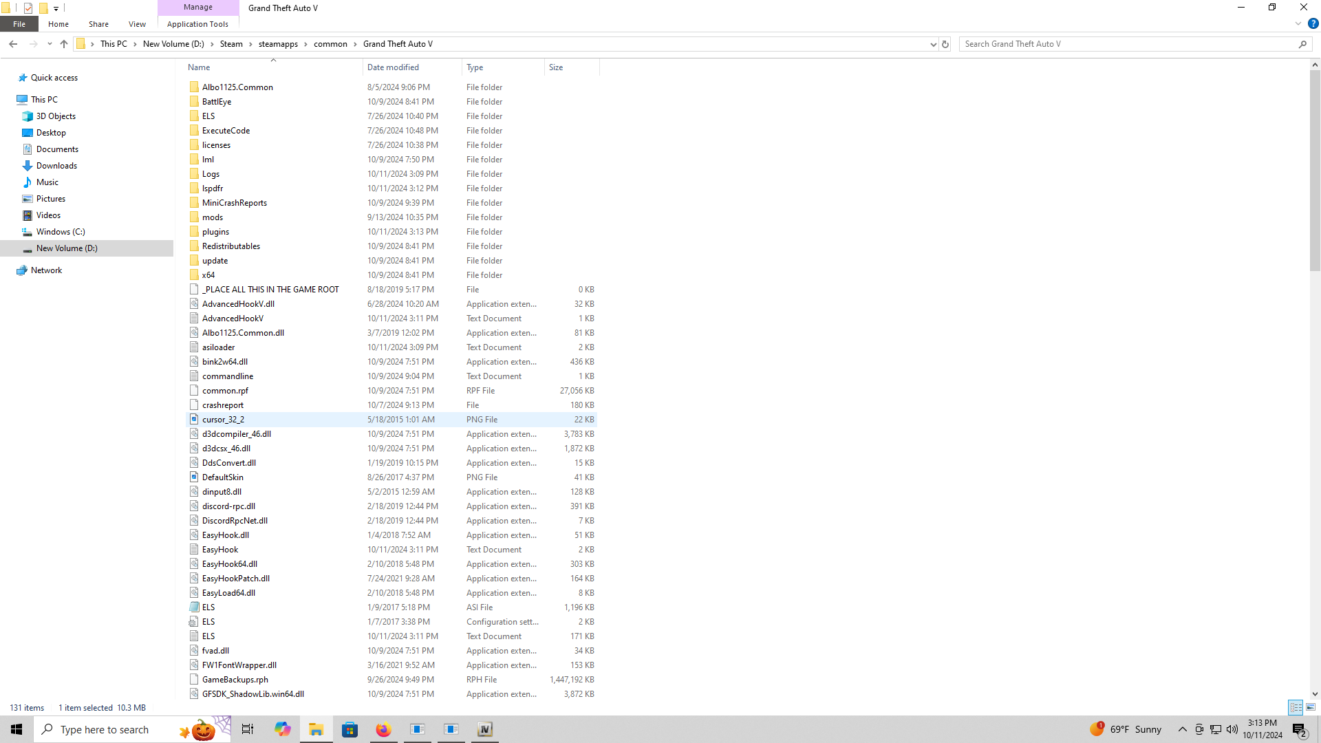Open Microsoft Store from the taskbar
The image size is (1321, 743).
[350, 729]
